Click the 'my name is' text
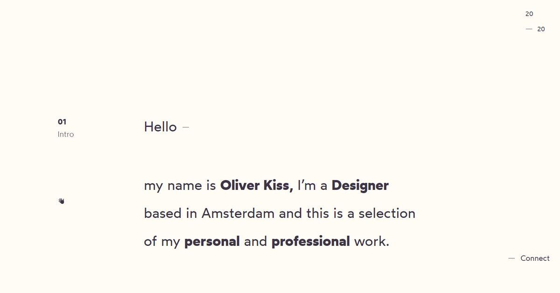Screen dimensions: 560x293 click(180, 186)
